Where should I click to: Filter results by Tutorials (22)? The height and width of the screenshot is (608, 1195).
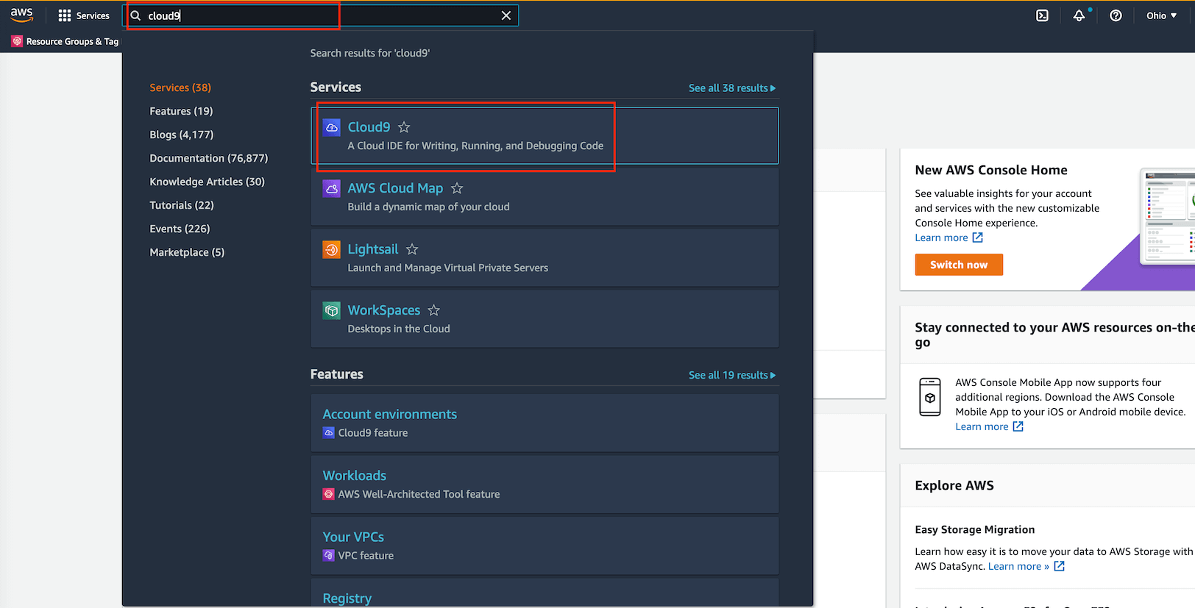(x=182, y=205)
